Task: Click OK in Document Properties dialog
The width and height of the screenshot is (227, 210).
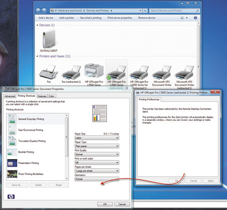Action: [x=105, y=204]
